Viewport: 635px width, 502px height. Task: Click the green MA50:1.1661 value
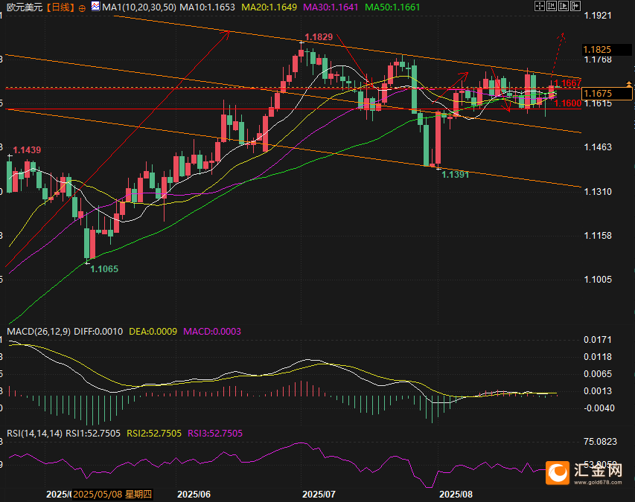tap(392, 7)
